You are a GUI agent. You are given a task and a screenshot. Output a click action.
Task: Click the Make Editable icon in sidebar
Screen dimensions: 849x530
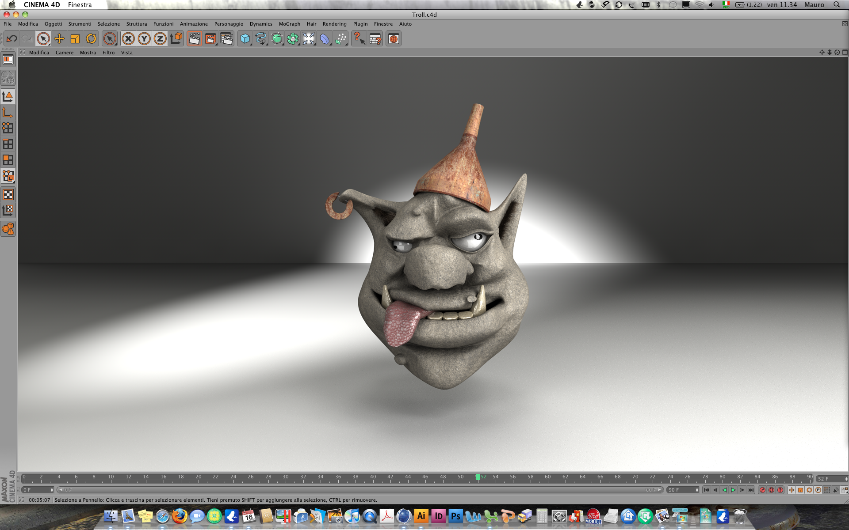pyautogui.click(x=8, y=78)
